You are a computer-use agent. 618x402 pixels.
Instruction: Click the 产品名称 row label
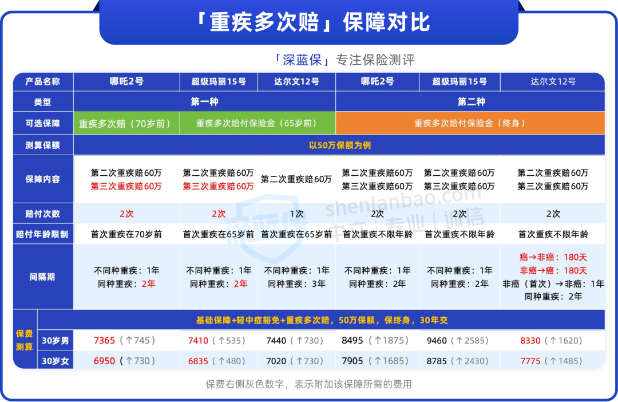[43, 82]
